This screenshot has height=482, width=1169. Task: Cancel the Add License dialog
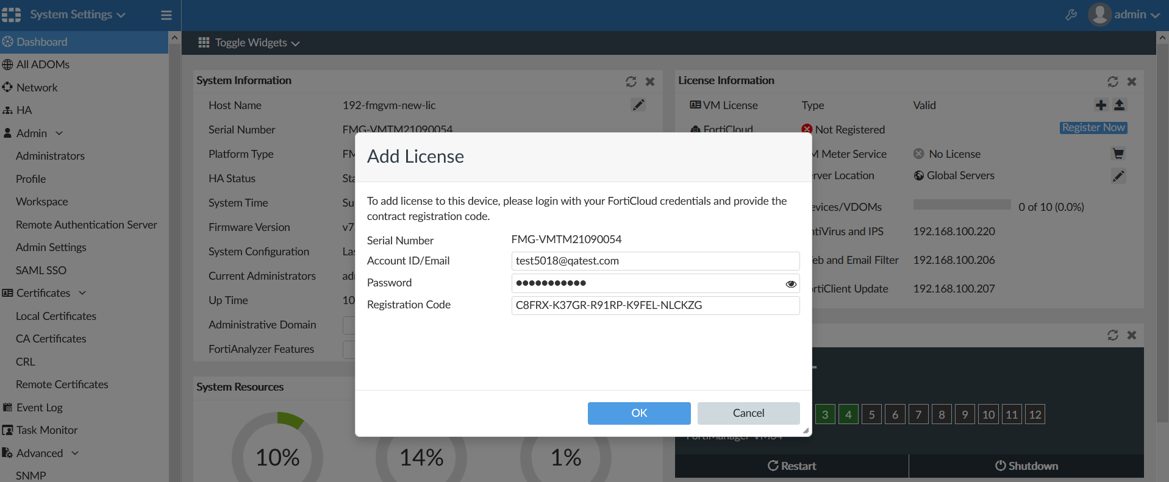(x=748, y=413)
